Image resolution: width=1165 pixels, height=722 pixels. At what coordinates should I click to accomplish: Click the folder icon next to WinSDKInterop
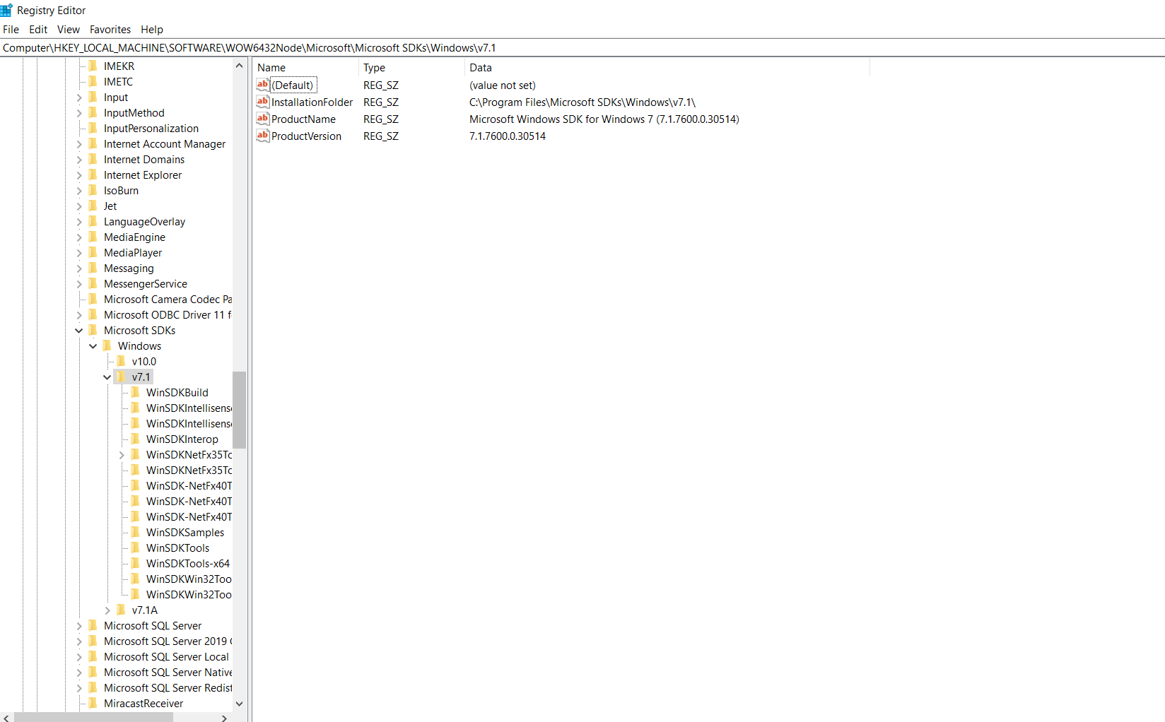pos(136,439)
